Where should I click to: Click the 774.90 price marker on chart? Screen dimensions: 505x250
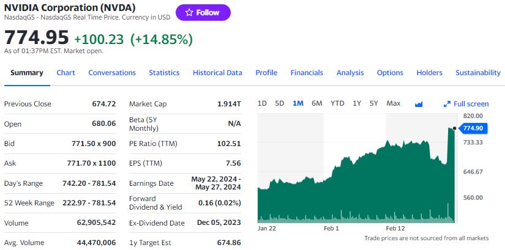click(473, 128)
